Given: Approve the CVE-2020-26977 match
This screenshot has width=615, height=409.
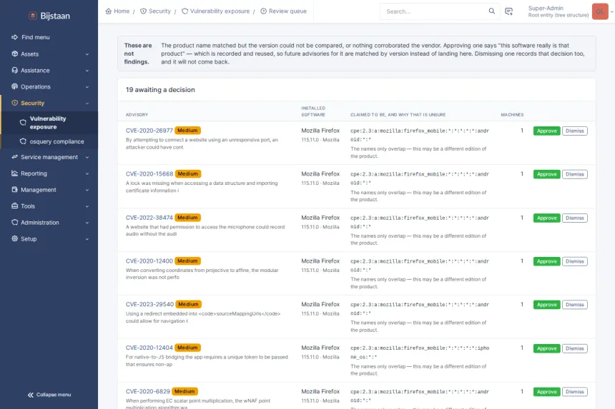Looking at the screenshot, I should click(x=547, y=131).
